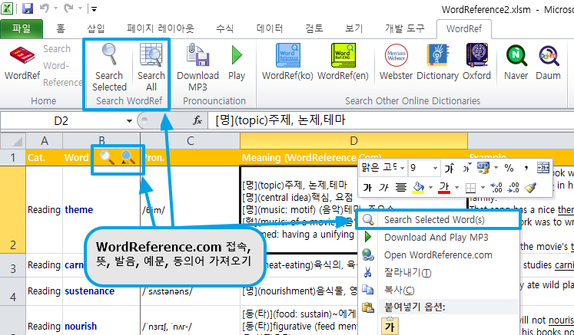Click the red font color button

click(444, 188)
